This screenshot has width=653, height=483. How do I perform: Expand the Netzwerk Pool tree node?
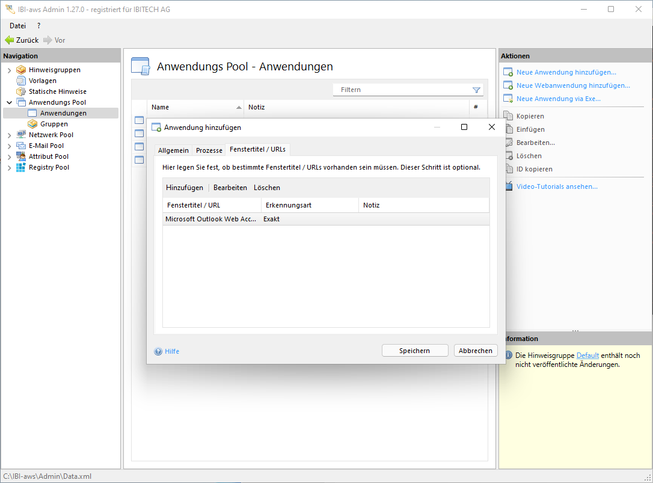(x=9, y=135)
